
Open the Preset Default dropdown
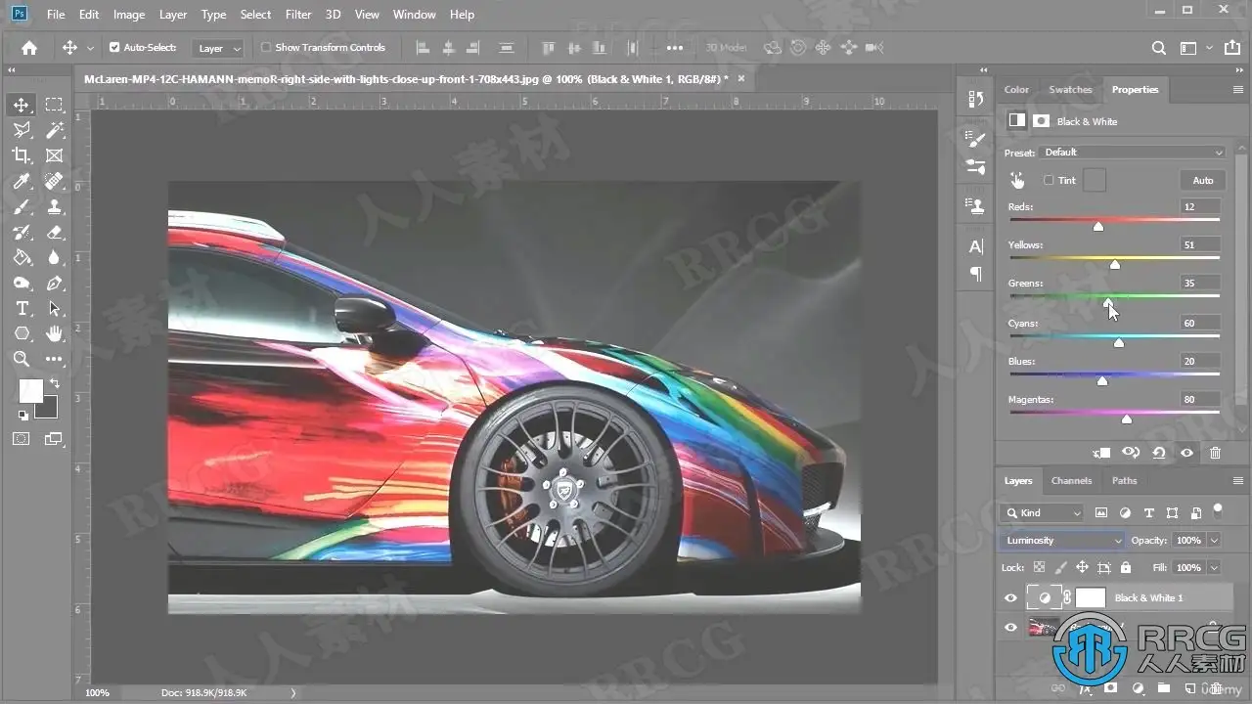click(x=1133, y=152)
